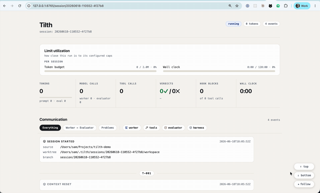320x193 pixels.
Task: Jump to bottom of the event list
Action: (304, 175)
